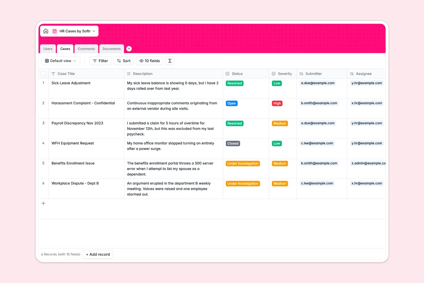Viewport: 424px width, 283px height.
Task: Open the HR Cases by Softr workspace dropdown
Action: pyautogui.click(x=93, y=31)
